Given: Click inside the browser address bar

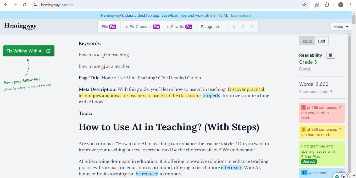Looking at the screenshot, I should click(x=105, y=5).
